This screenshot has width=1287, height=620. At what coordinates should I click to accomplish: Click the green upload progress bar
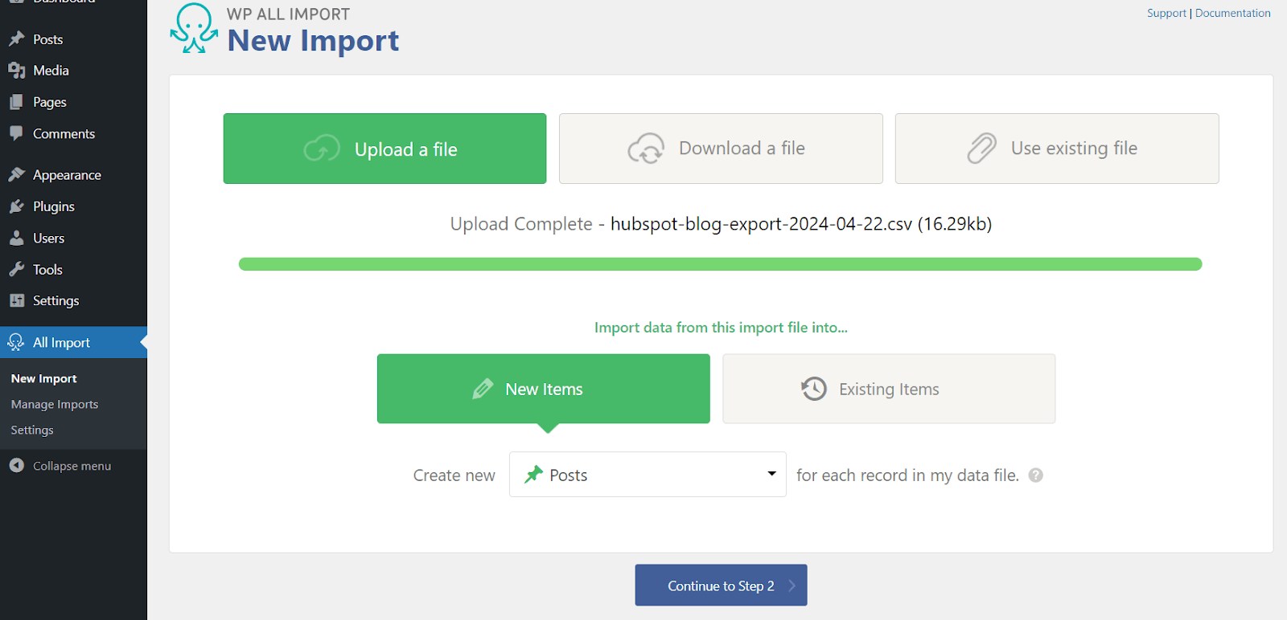[x=720, y=264]
